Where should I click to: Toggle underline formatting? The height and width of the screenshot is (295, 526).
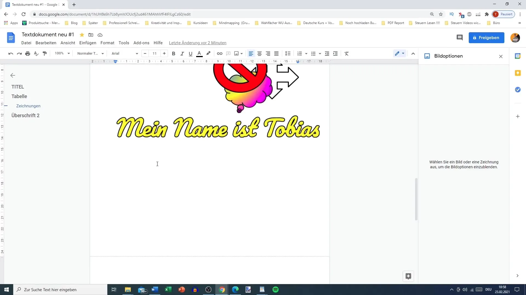(x=191, y=54)
